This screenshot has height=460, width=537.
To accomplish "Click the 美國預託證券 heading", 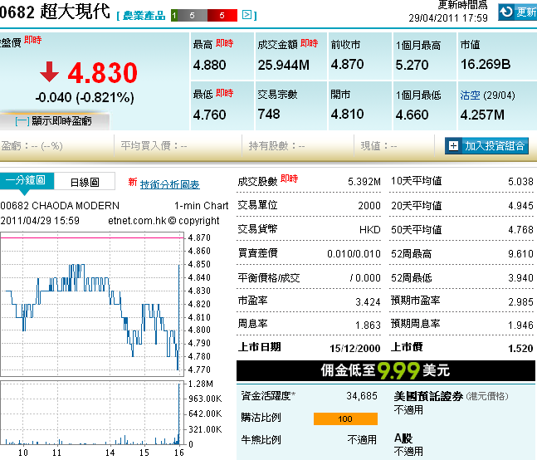I will pyautogui.click(x=428, y=396).
